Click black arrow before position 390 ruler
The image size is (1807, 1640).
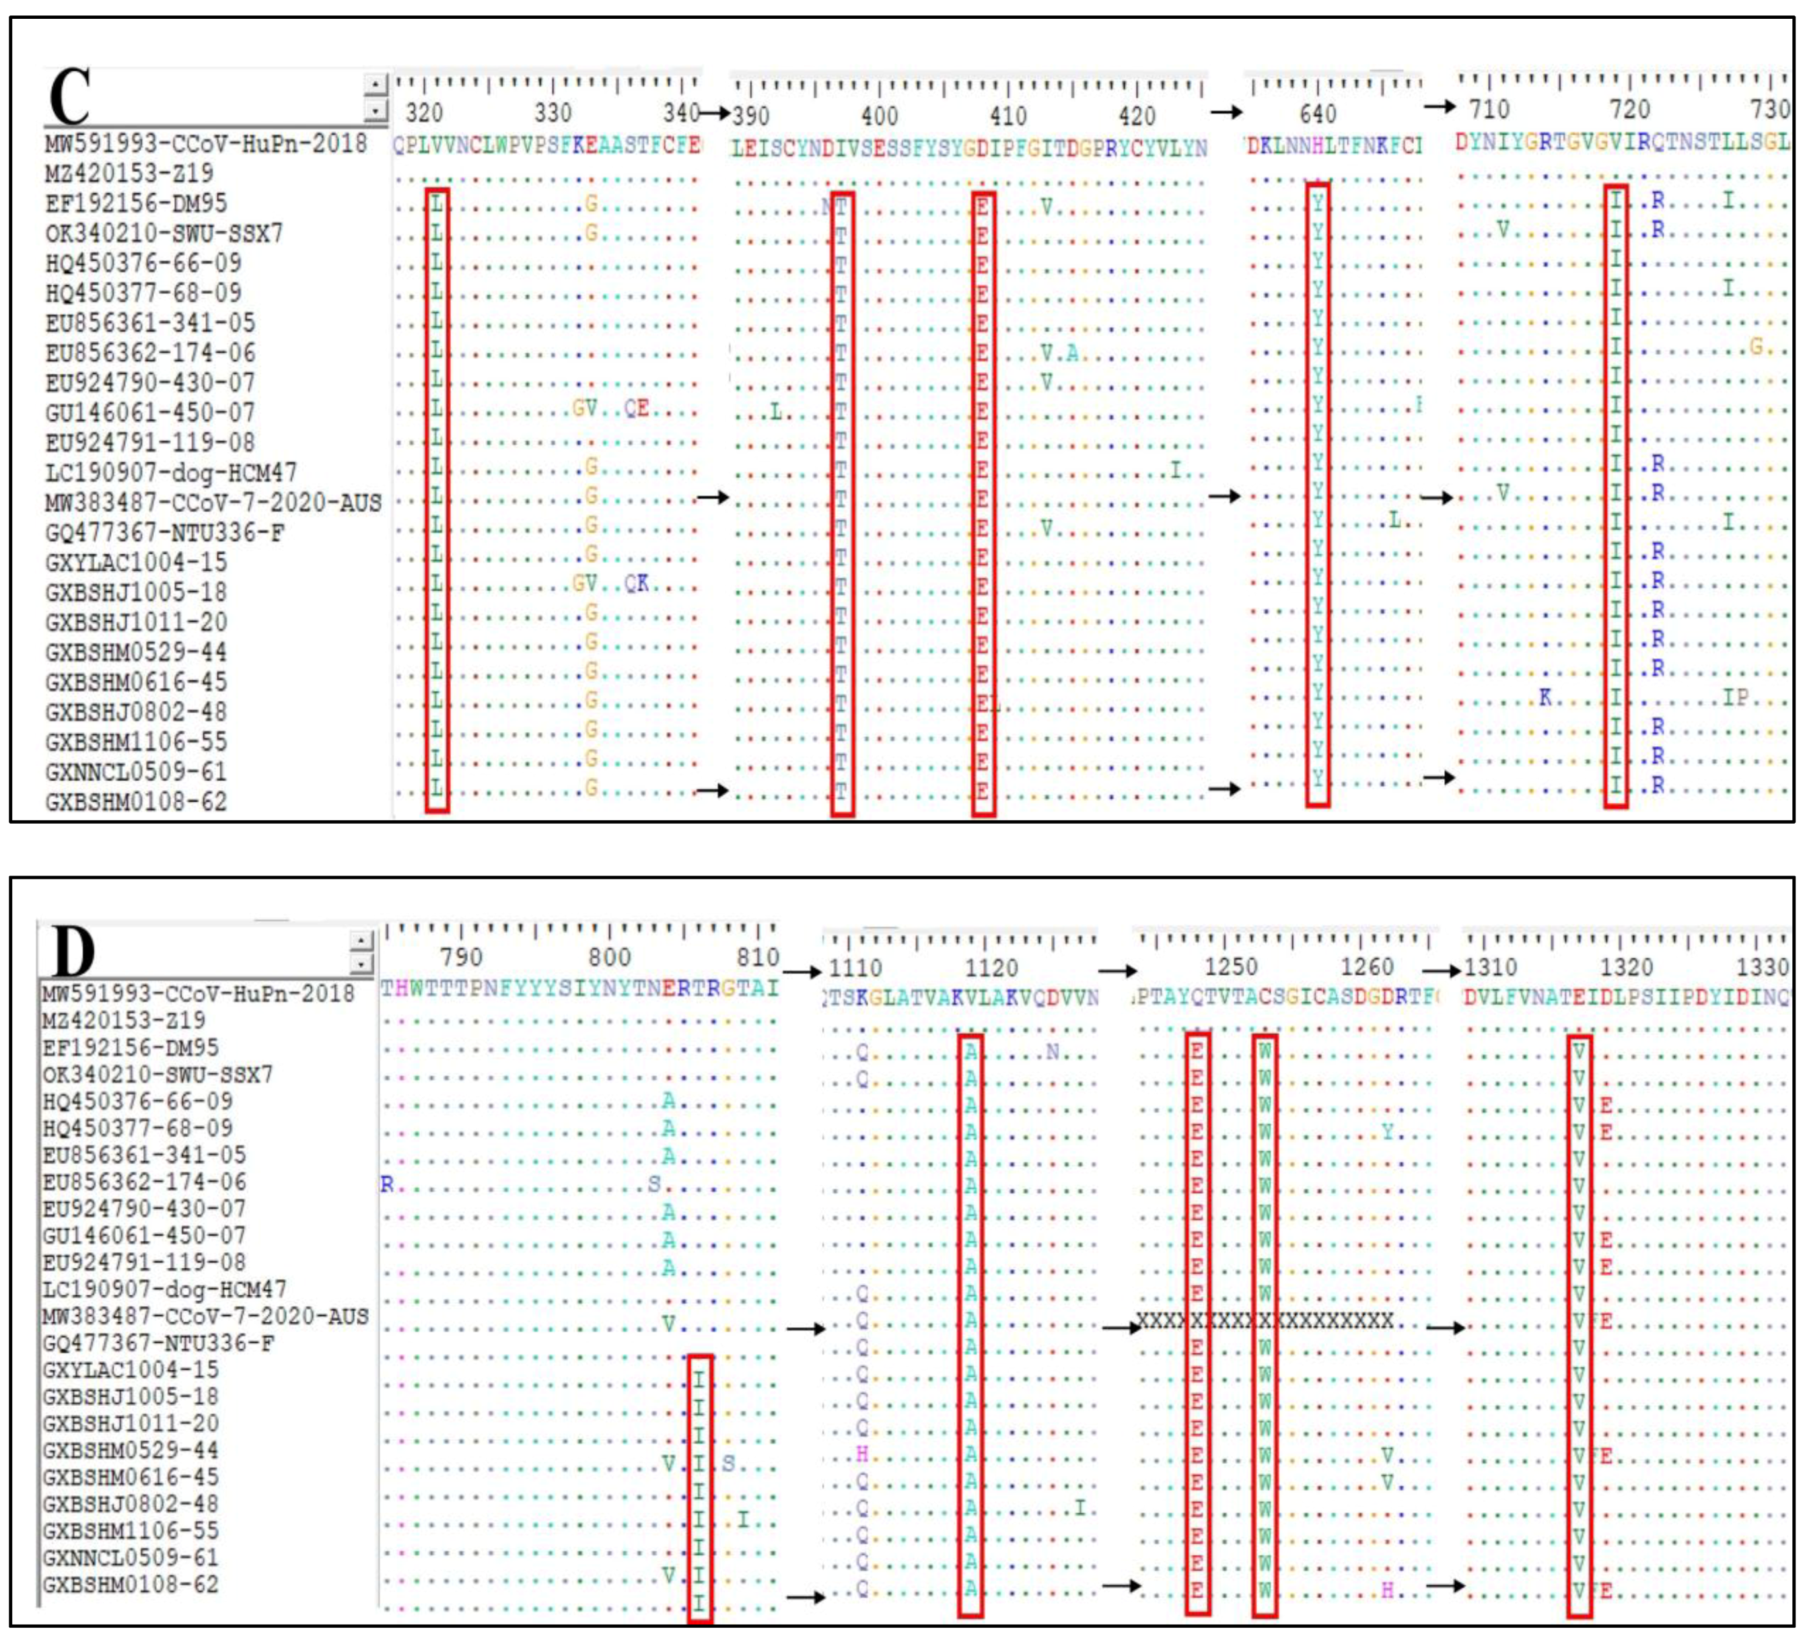(714, 113)
